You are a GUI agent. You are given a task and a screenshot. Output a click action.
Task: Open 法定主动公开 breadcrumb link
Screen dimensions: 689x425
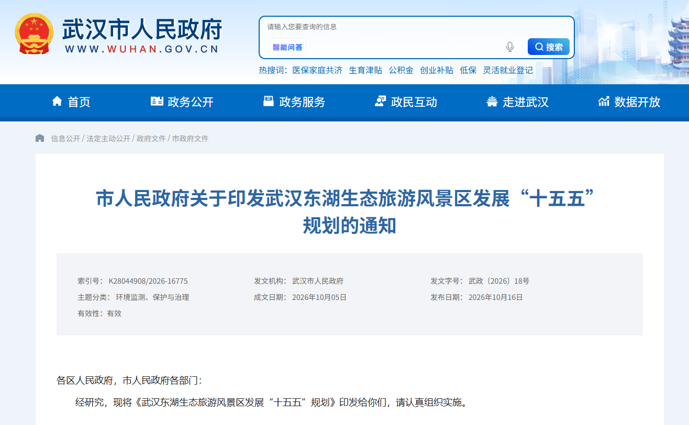(108, 139)
